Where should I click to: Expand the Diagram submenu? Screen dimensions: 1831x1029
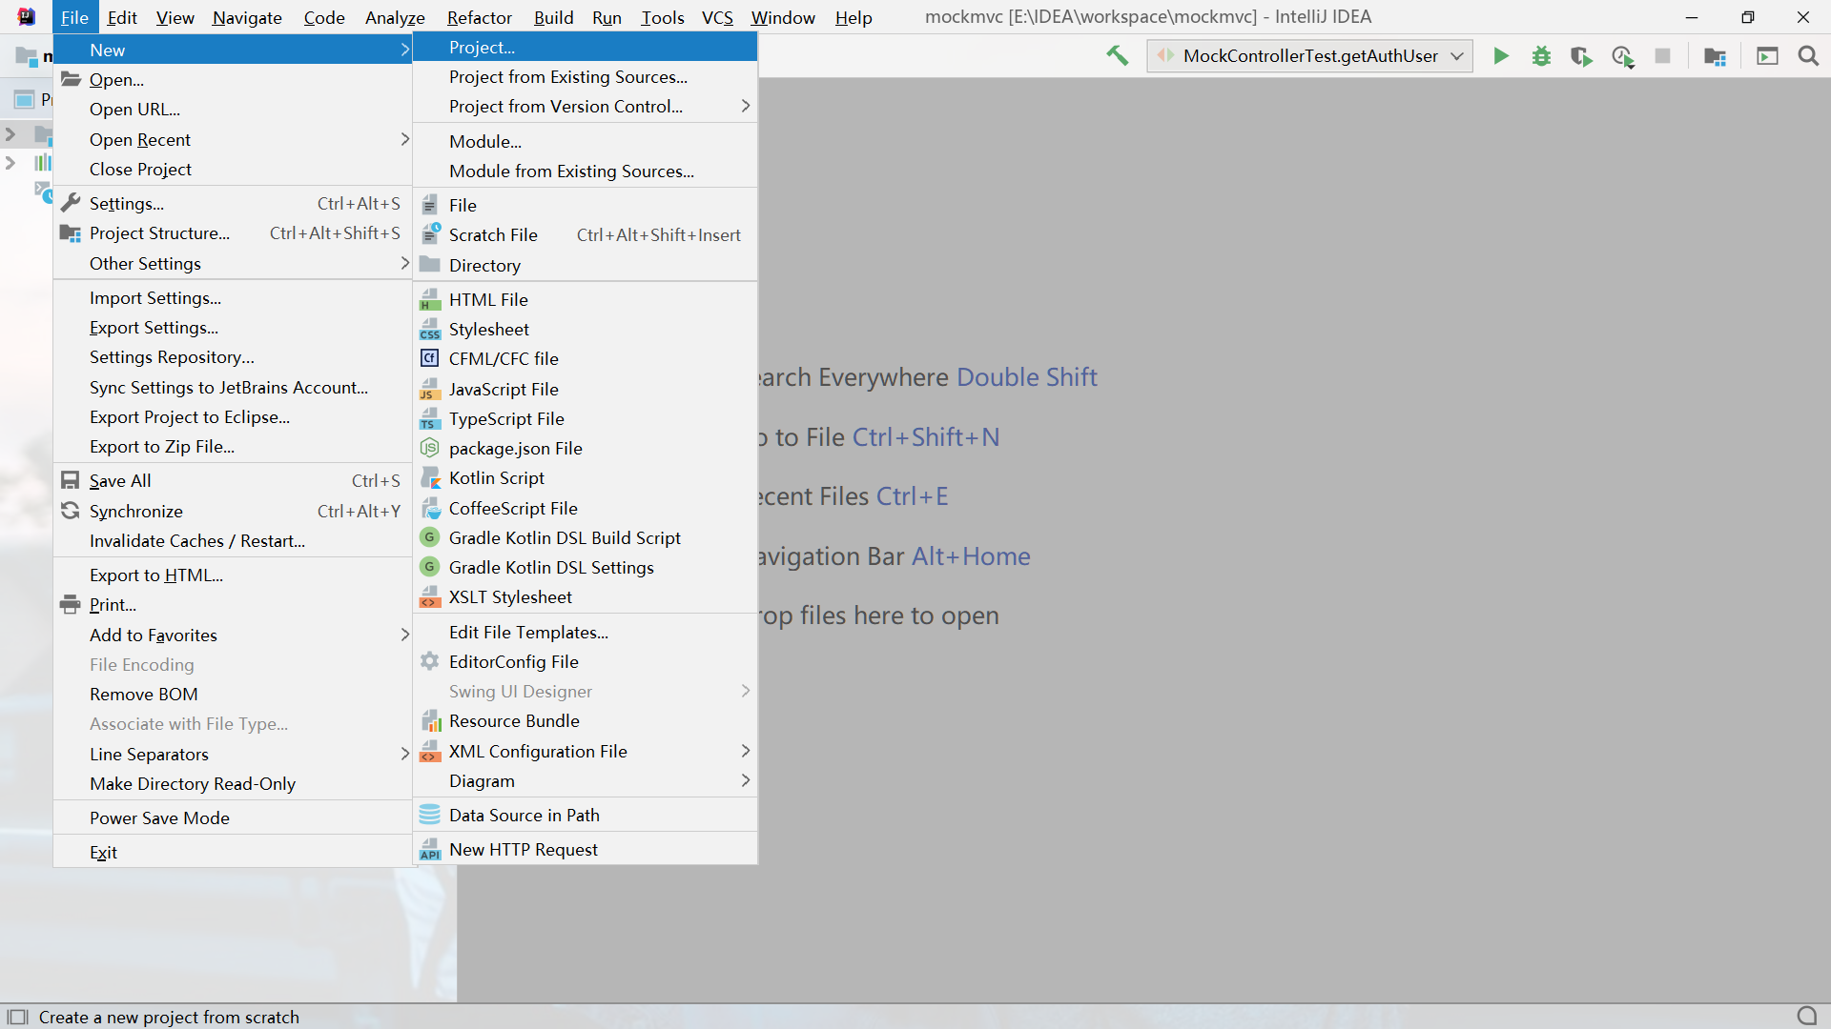coord(586,780)
